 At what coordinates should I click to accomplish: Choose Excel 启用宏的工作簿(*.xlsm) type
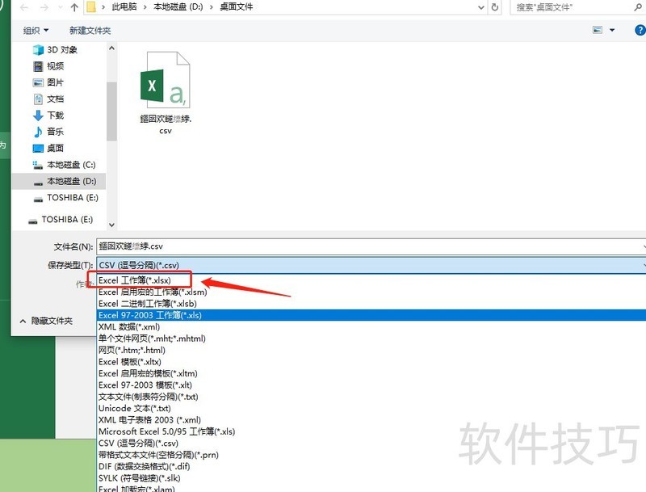tap(371, 292)
